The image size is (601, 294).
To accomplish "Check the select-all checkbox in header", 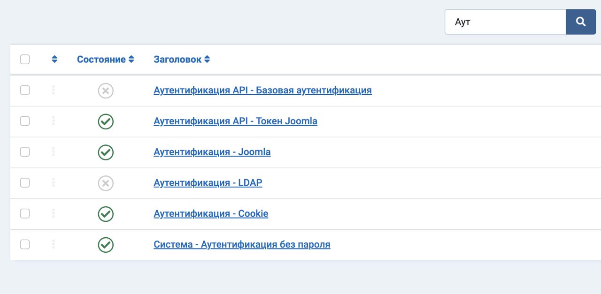I will point(25,59).
